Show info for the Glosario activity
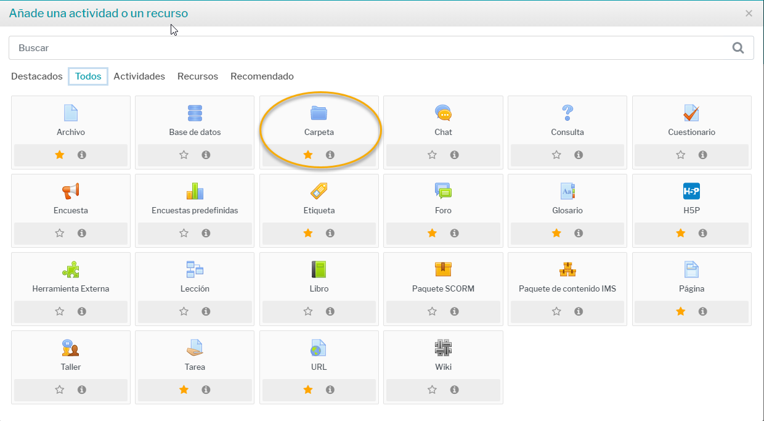 pyautogui.click(x=579, y=233)
